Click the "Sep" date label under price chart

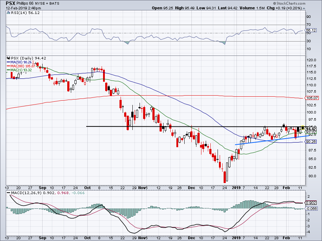pyautogui.click(x=43, y=188)
